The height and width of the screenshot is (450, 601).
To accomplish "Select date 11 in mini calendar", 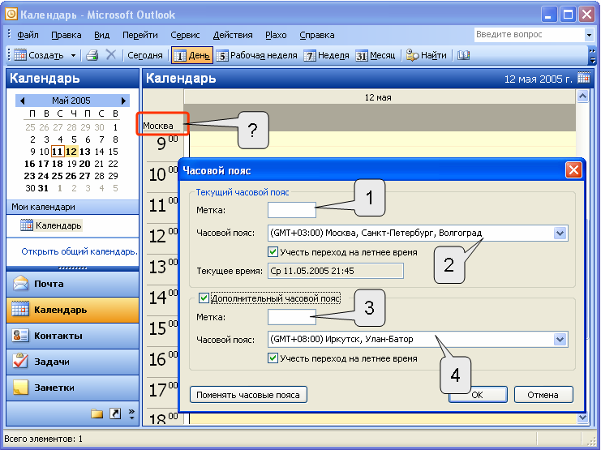I will 57,152.
